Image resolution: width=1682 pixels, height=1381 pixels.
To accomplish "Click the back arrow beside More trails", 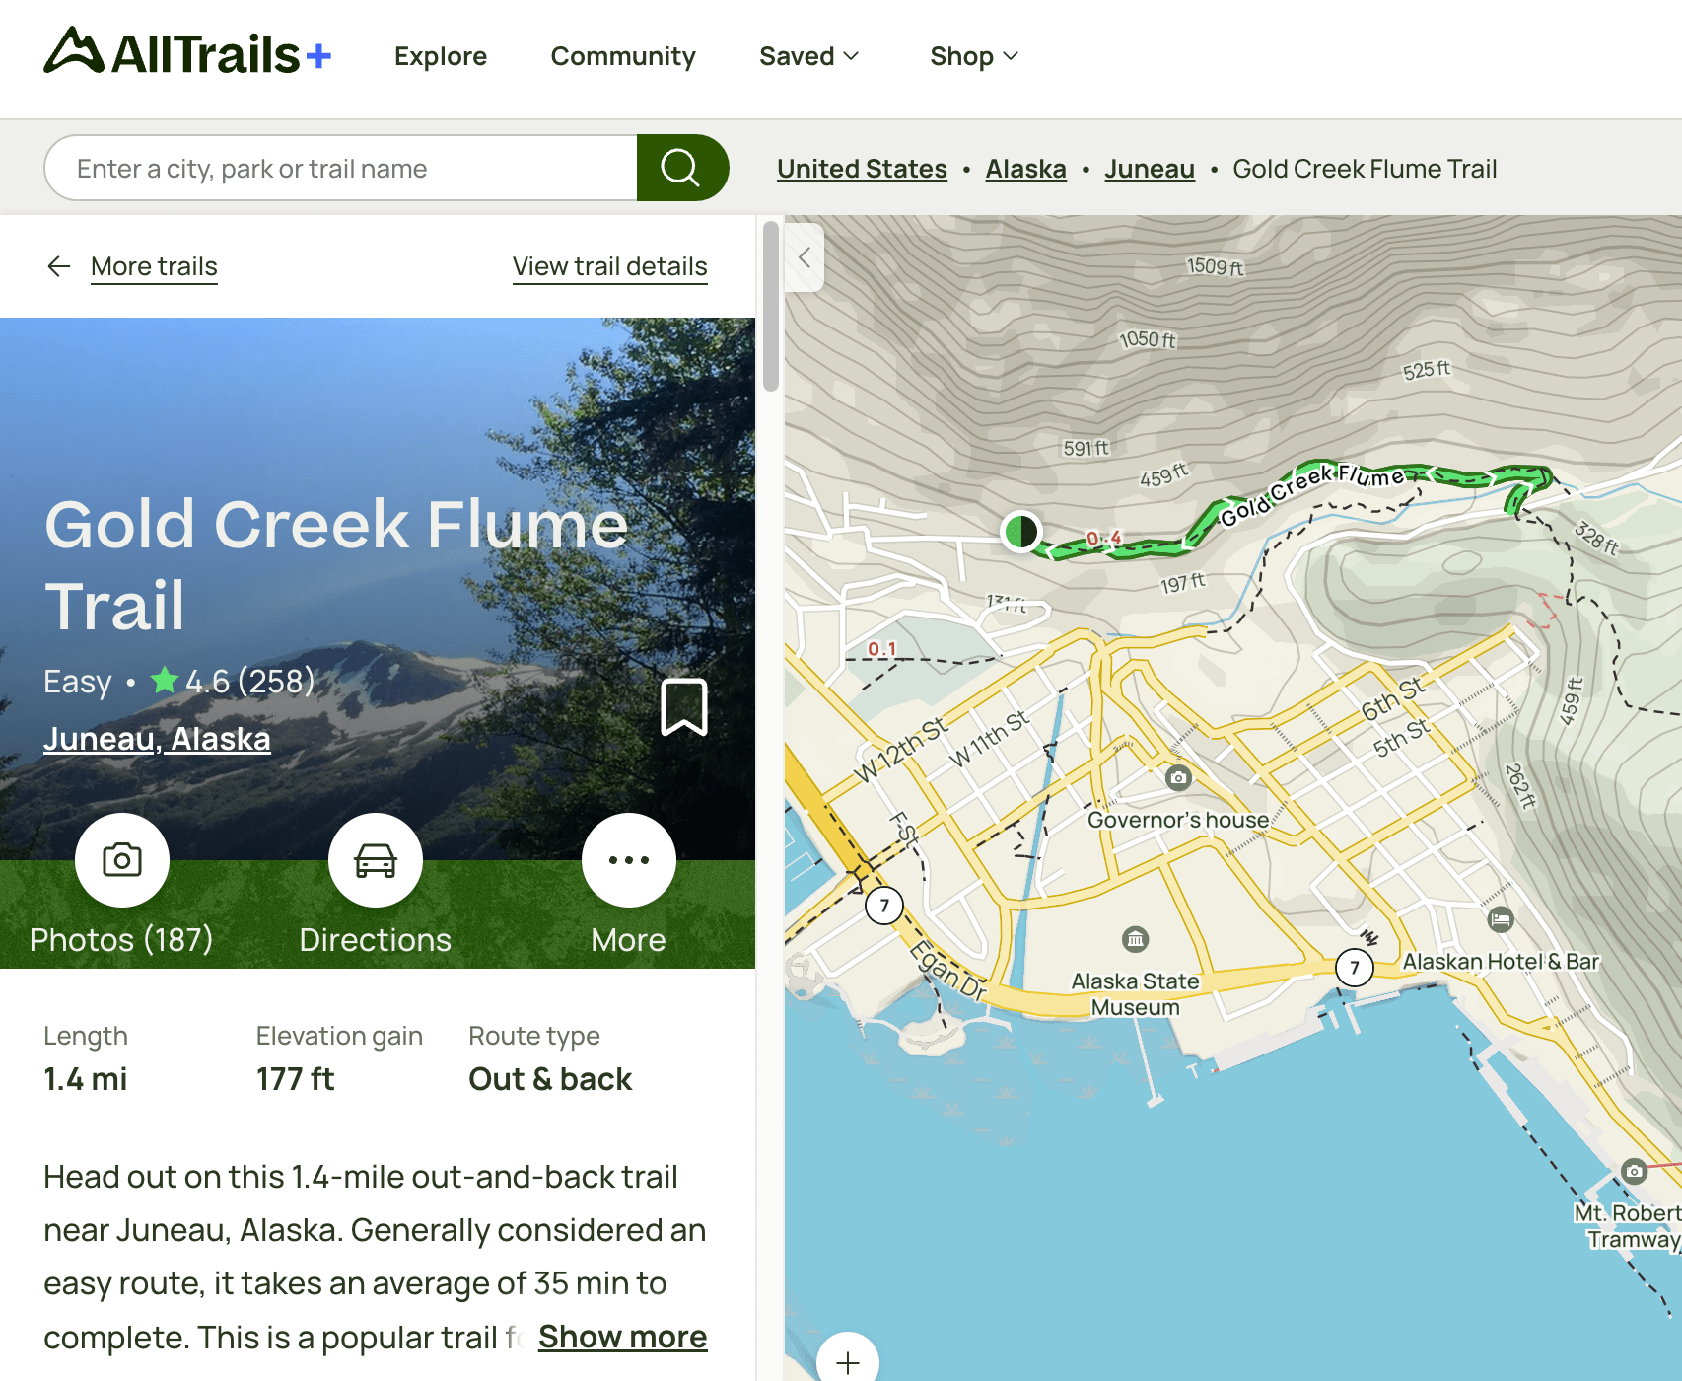I will [x=59, y=266].
